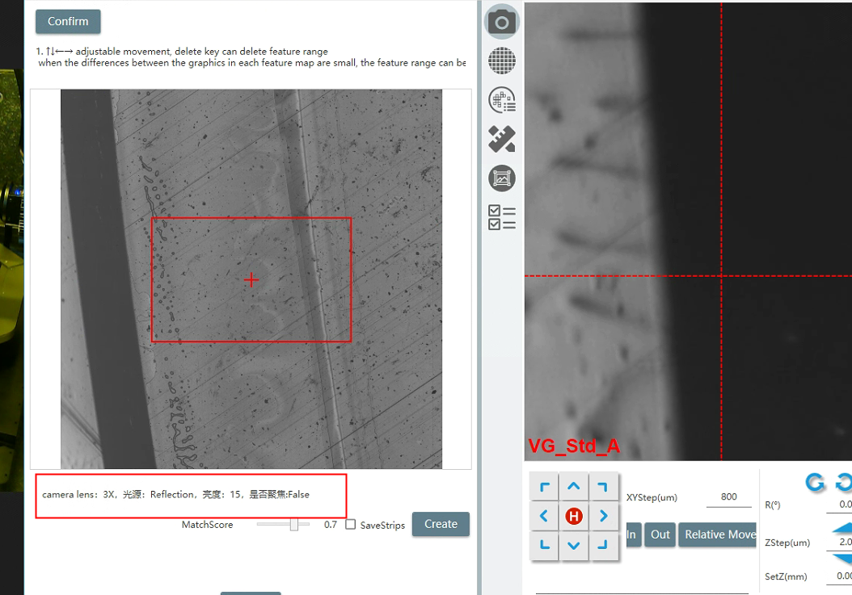The image size is (852, 595).
Task: Focus the XYStep(um) input field
Action: click(x=728, y=497)
